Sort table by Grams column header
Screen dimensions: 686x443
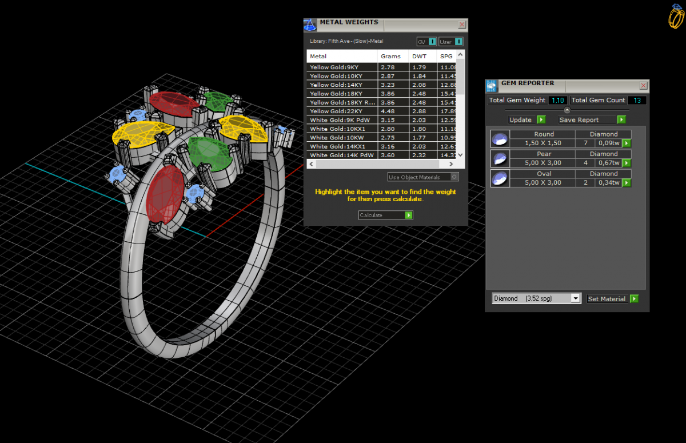pos(391,57)
